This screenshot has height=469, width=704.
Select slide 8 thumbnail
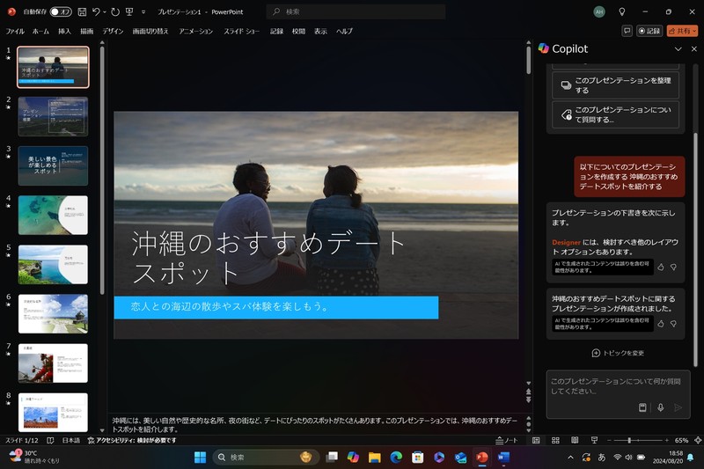(53, 413)
